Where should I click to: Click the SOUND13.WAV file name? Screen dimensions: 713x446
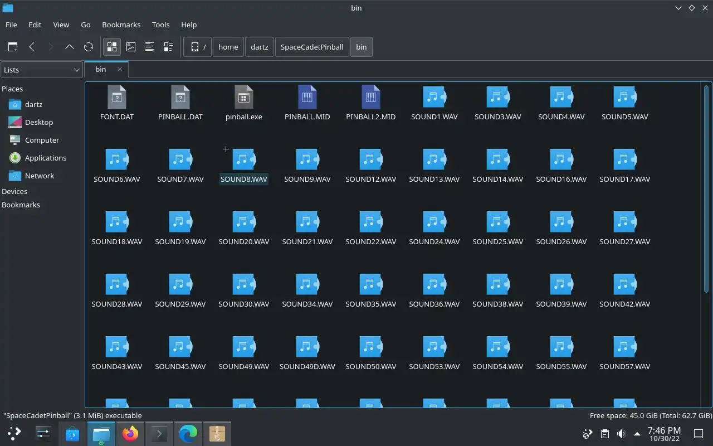click(434, 179)
